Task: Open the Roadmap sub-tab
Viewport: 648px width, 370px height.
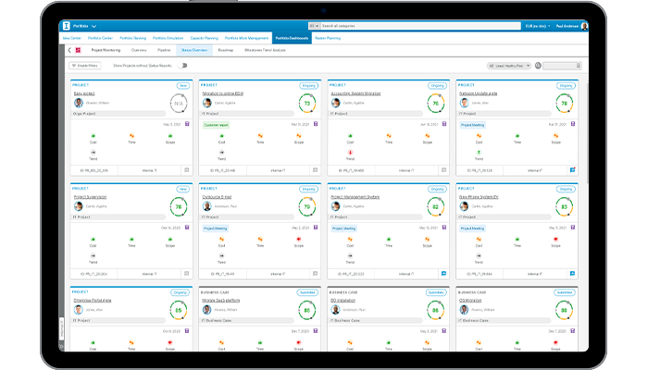Action: (226, 50)
